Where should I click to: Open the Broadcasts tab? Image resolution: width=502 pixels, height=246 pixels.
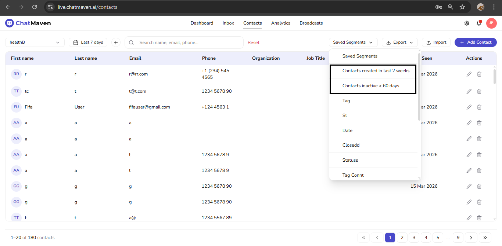point(311,23)
